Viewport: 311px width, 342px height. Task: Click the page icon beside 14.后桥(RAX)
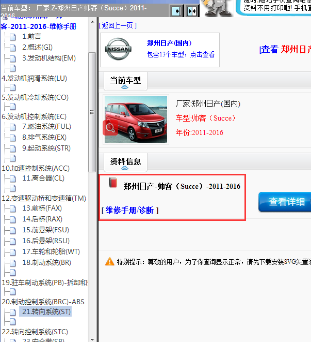coord(13,219)
